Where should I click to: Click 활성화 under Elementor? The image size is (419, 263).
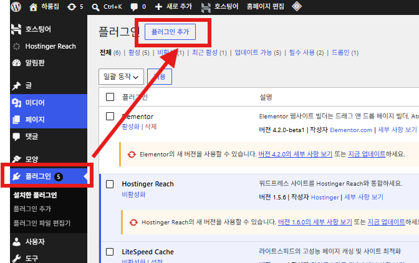tap(131, 127)
